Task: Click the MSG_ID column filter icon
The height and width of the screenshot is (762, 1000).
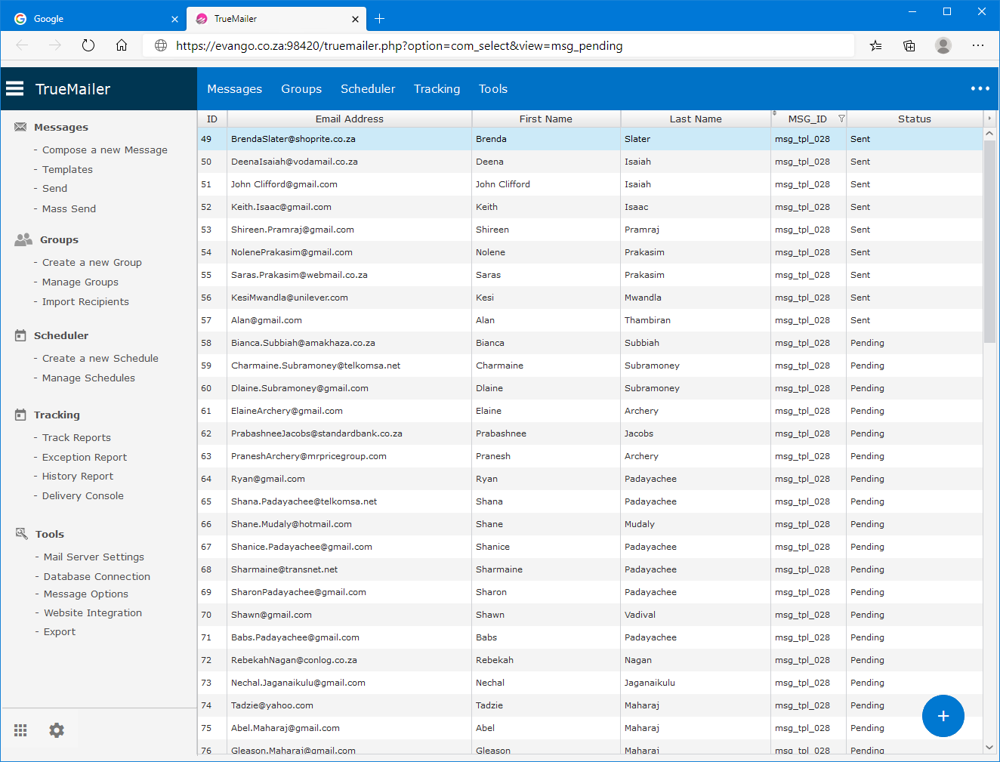Action: pos(841,119)
